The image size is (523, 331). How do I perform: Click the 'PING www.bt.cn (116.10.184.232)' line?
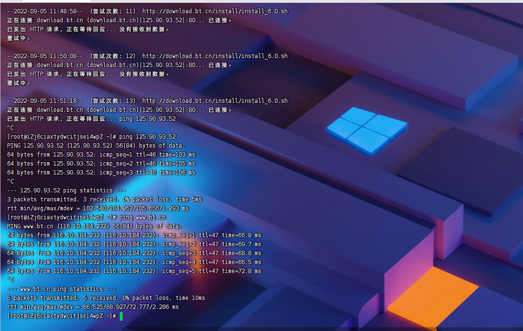[x=94, y=226]
